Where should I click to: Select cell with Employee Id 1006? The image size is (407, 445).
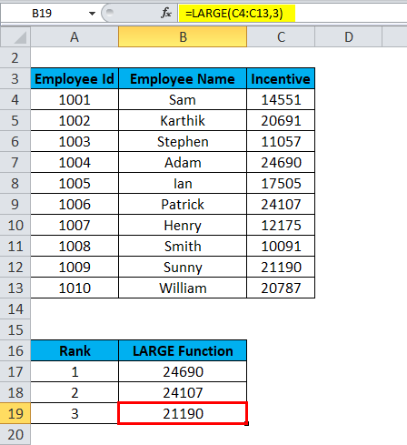coord(74,204)
